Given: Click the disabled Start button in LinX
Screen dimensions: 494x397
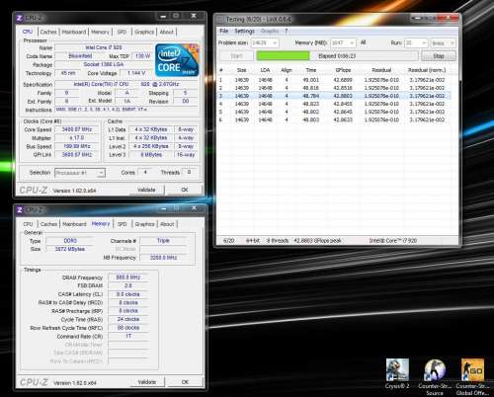Looking at the screenshot, I should tap(236, 56).
